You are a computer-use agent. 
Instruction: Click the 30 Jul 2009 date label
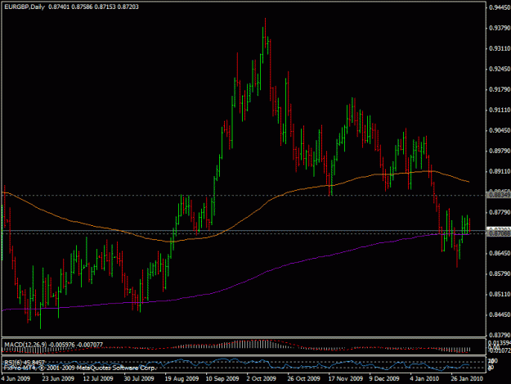[139, 378]
